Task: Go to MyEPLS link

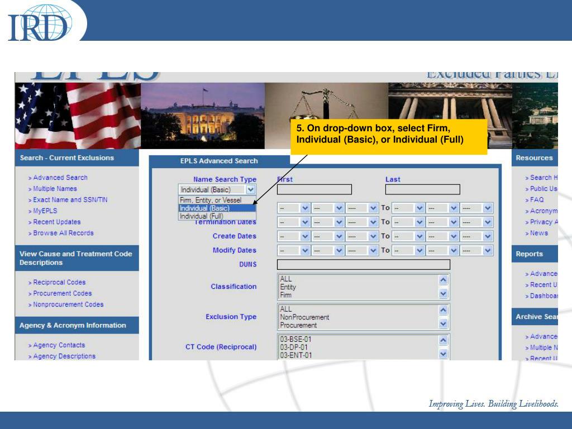Action: pos(45,211)
